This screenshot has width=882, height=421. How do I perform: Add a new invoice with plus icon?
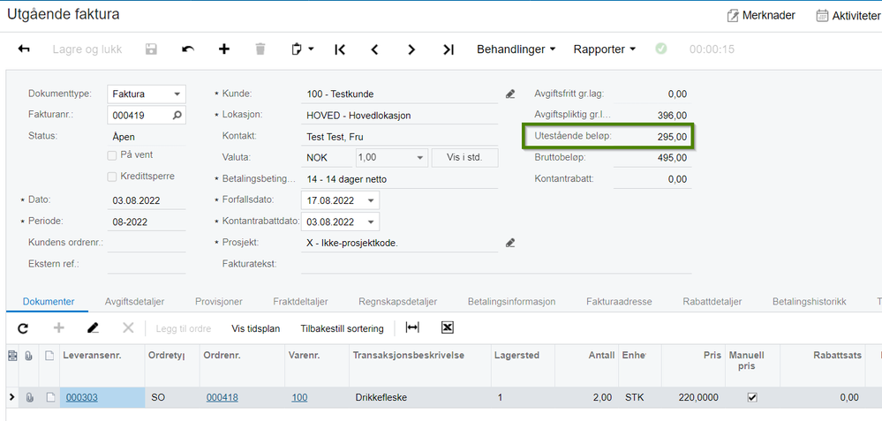(224, 49)
